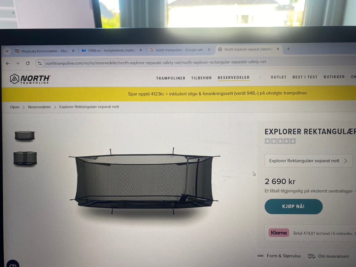The height and width of the screenshot is (267, 356).
Task: Click the North Trampoline logo
Action: coord(30,79)
